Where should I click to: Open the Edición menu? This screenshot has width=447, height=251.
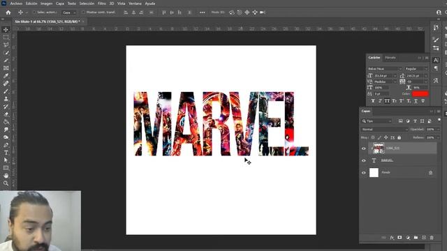(31, 3)
